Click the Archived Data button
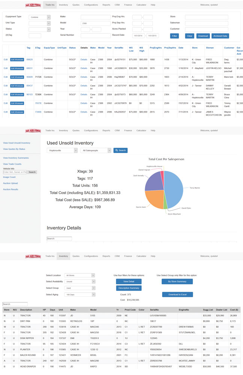 [x=220, y=36]
